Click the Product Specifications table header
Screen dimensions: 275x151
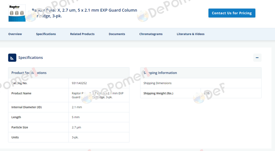(69, 73)
